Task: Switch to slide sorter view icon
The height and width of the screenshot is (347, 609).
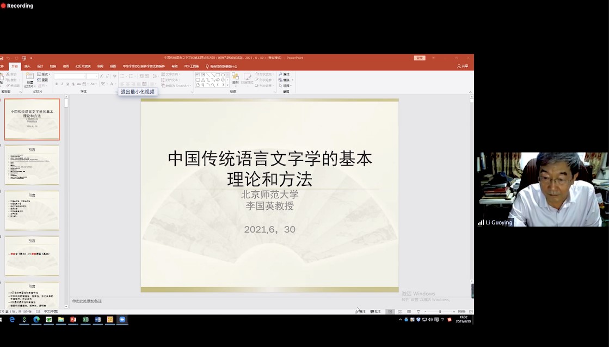Action: tap(399, 312)
